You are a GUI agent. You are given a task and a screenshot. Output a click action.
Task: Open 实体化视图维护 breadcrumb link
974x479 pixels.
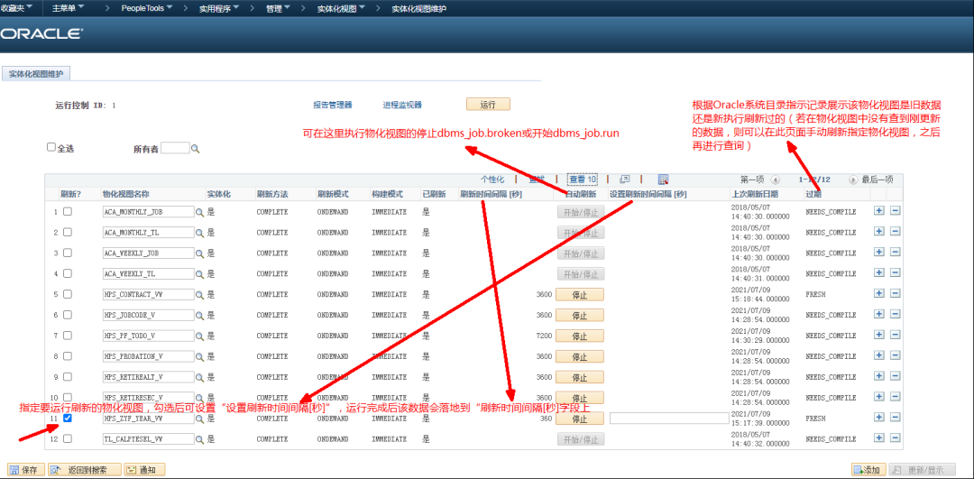coord(418,9)
